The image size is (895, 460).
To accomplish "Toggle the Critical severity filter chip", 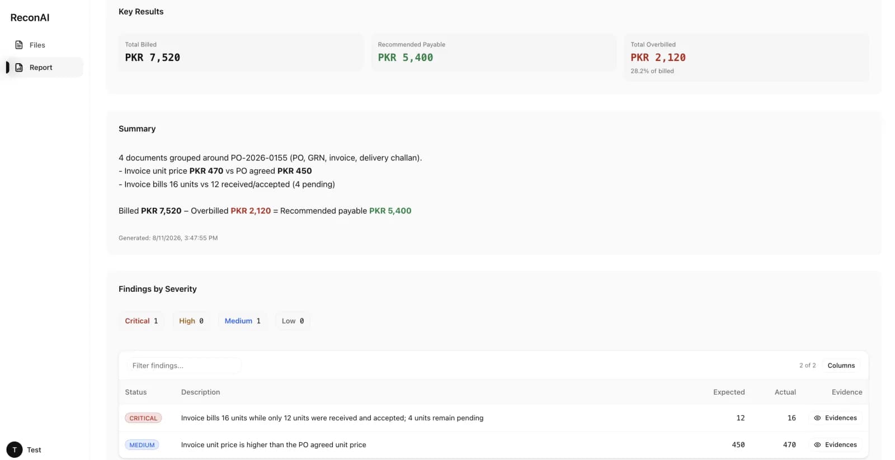I will [142, 321].
